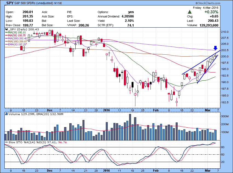233x173 pixels.
Task: Click the stochastic %K value 97.61
Action: click(52, 142)
